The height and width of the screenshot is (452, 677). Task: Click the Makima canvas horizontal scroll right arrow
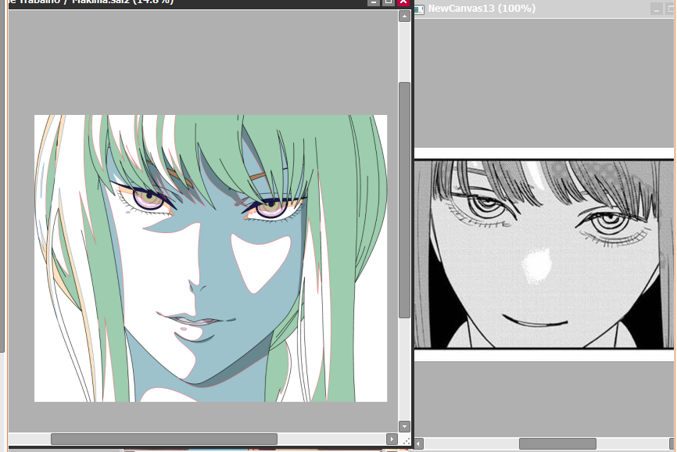(392, 439)
